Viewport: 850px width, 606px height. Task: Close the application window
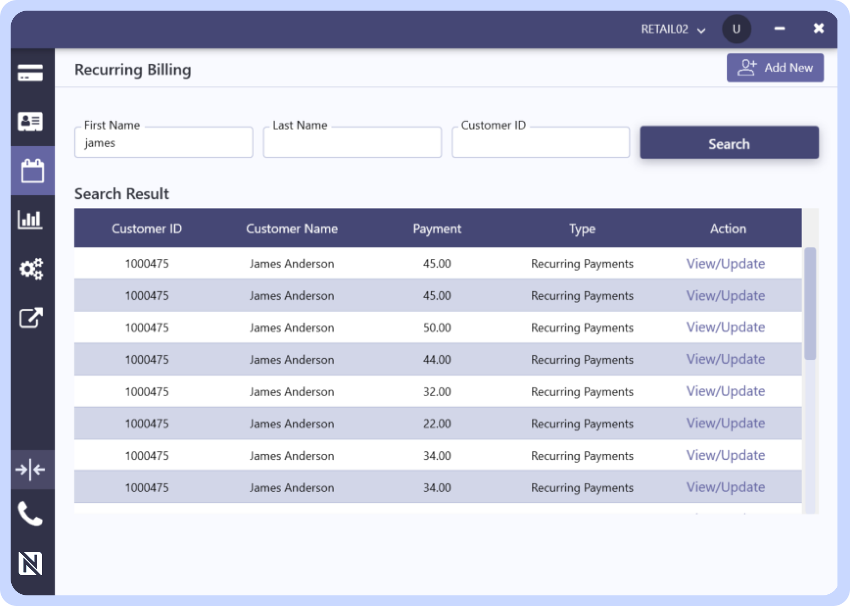819,28
